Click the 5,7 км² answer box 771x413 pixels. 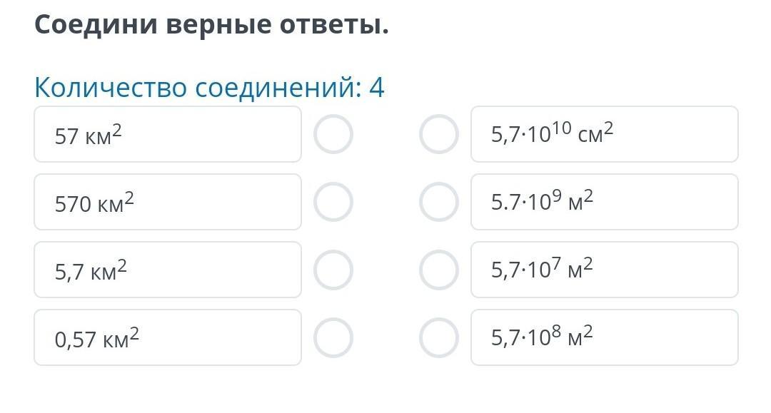point(168,270)
